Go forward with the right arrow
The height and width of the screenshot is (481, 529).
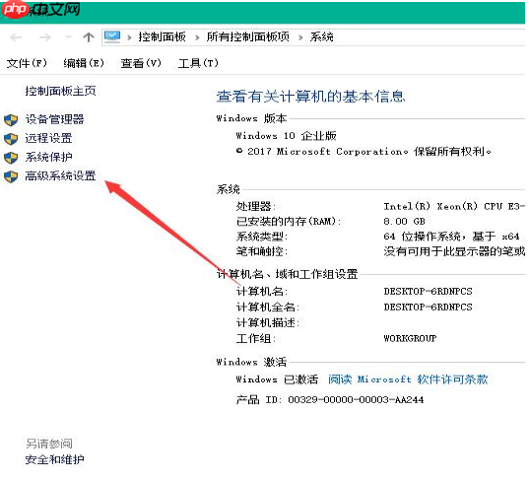(x=44, y=37)
